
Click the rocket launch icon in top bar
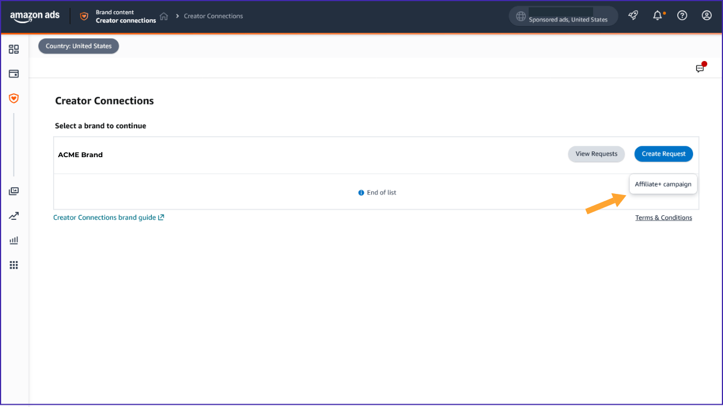633,15
